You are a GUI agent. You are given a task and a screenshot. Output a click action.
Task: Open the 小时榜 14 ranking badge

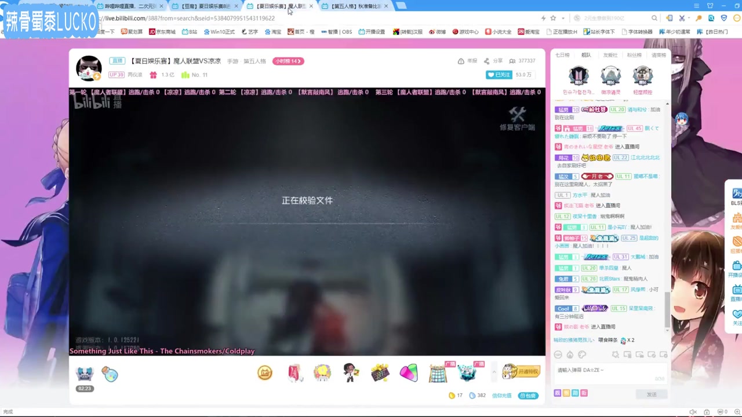pyautogui.click(x=288, y=61)
